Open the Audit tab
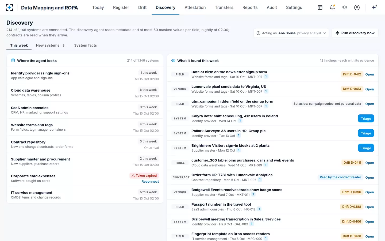Screen dimensions: 385x241 (272, 7)
